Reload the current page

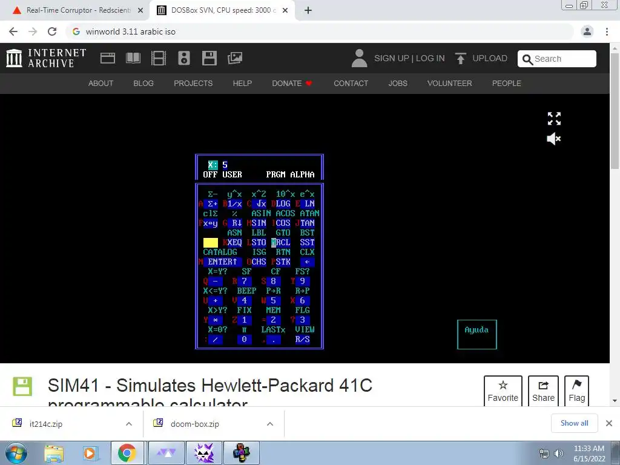52,31
